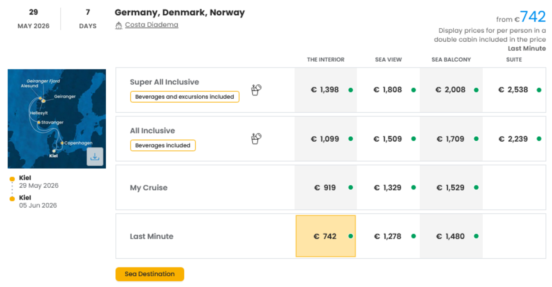The height and width of the screenshot is (287, 552).
Task: Click the green dot next to €2,008
Action: click(476, 90)
